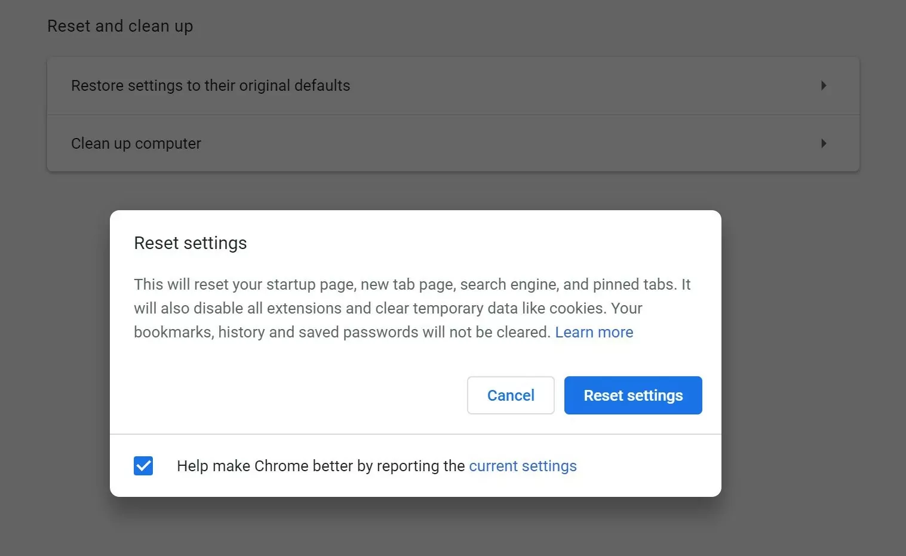Screen dimensions: 906x556
Task: Select 'Restore settings to their original defaults' text
Action: (210, 85)
